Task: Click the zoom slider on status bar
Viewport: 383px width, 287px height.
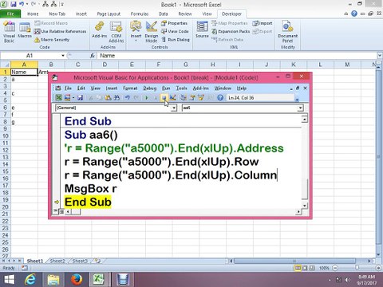Action: point(357,268)
